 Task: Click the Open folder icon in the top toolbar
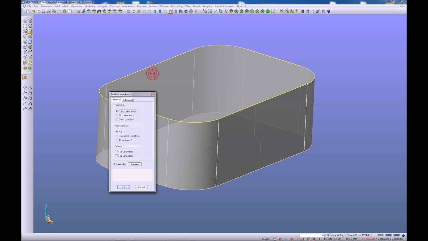pos(33,11)
